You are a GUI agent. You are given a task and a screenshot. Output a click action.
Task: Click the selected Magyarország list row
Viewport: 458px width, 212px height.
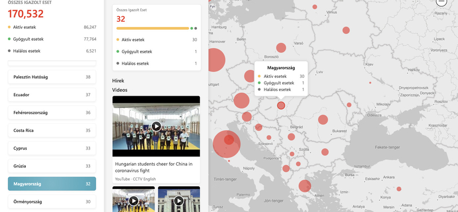click(52, 184)
